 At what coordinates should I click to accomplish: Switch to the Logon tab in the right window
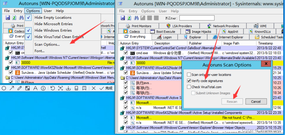pos(164,37)
